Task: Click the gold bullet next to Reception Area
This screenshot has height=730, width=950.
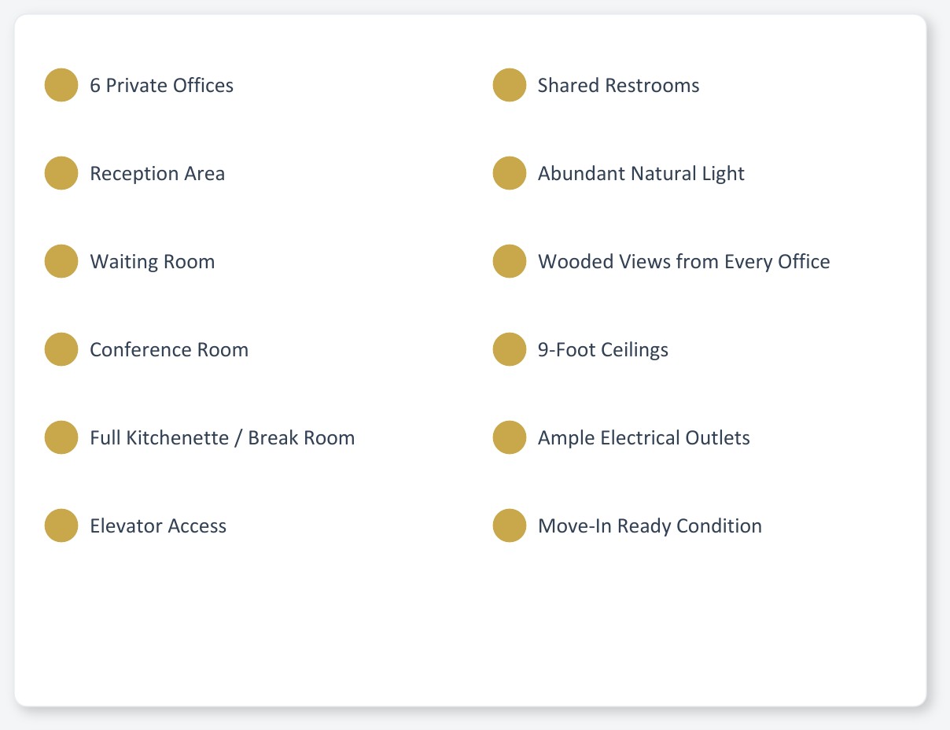Action: point(61,173)
